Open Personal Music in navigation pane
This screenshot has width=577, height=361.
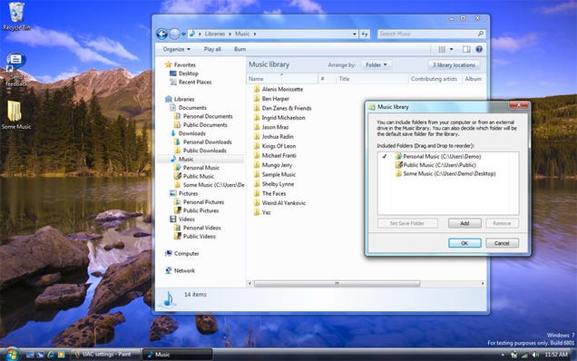point(197,168)
